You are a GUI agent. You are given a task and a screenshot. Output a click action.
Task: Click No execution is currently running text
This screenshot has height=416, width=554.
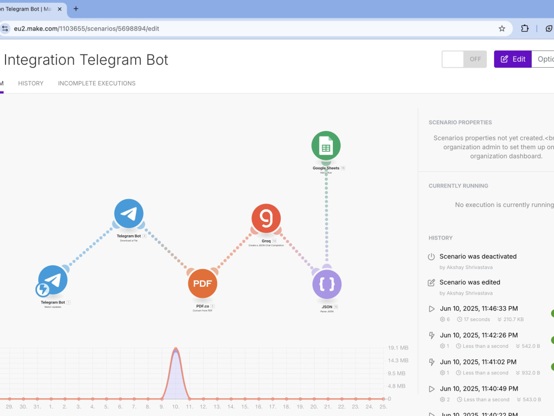(x=505, y=205)
